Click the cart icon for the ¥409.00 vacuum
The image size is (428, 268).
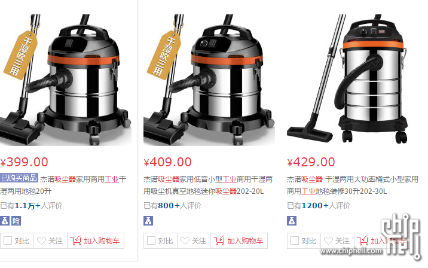pyautogui.click(x=219, y=240)
